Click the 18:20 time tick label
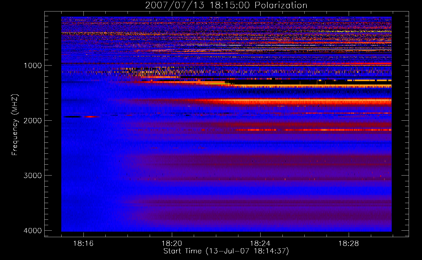 point(172,244)
